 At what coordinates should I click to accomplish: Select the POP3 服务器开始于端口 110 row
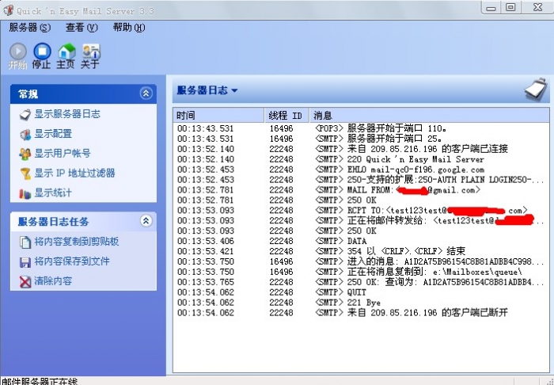click(361, 128)
